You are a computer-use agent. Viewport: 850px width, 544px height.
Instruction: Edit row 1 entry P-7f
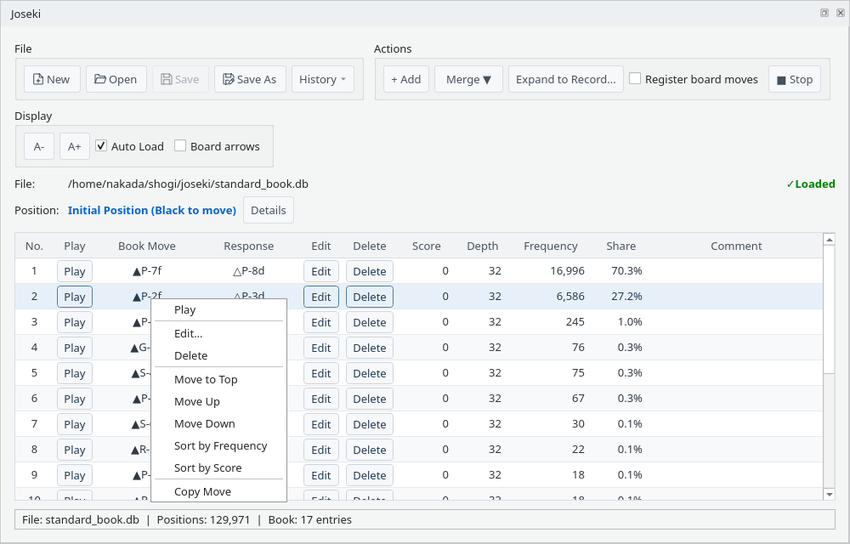tap(321, 271)
